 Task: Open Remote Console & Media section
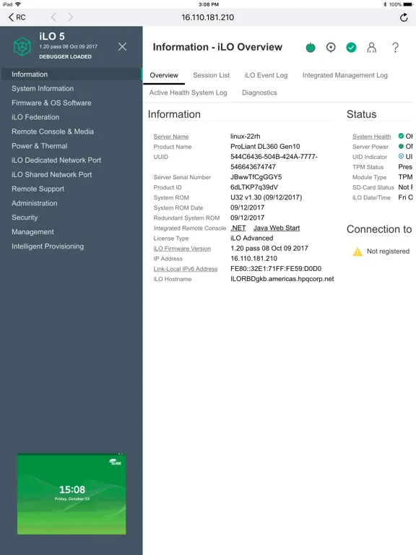click(x=53, y=132)
